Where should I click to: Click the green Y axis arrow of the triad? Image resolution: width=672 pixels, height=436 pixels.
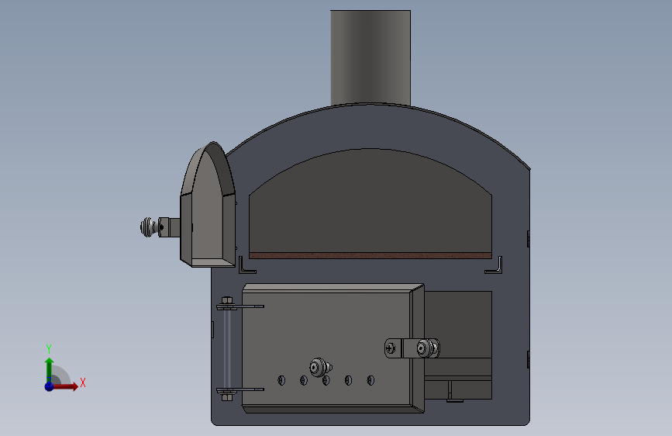49,370
